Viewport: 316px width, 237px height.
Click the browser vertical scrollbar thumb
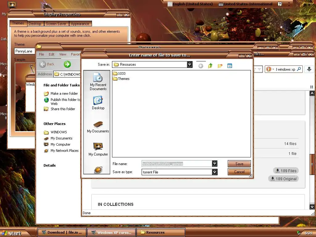(312, 164)
